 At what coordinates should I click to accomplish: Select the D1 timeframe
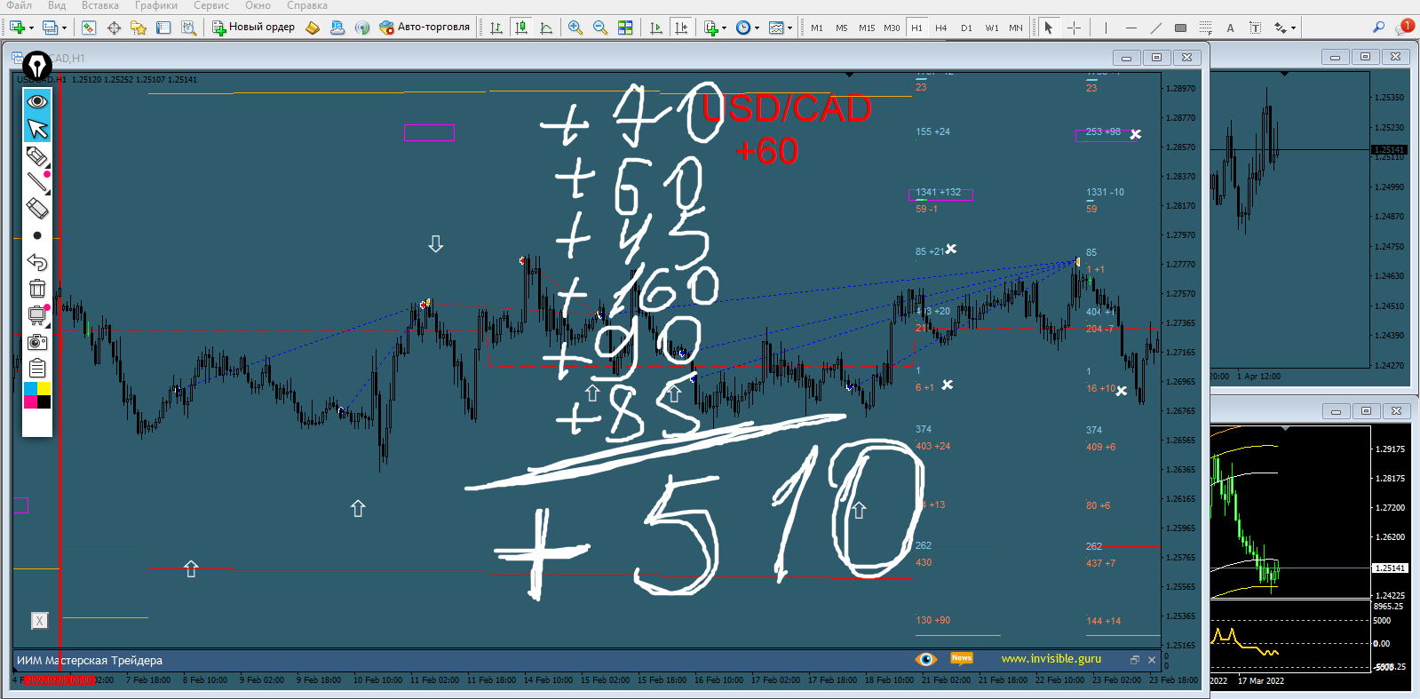click(x=966, y=28)
